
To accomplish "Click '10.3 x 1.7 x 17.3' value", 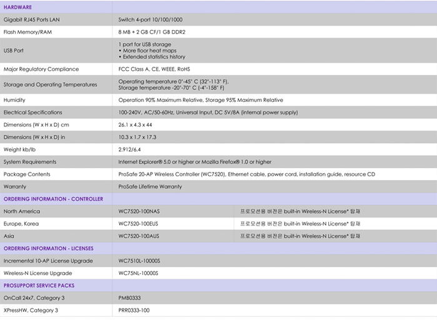I will pos(137,137).
